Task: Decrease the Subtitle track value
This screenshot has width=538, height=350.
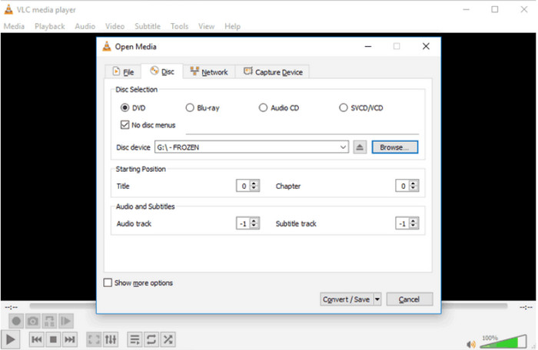Action: point(413,226)
